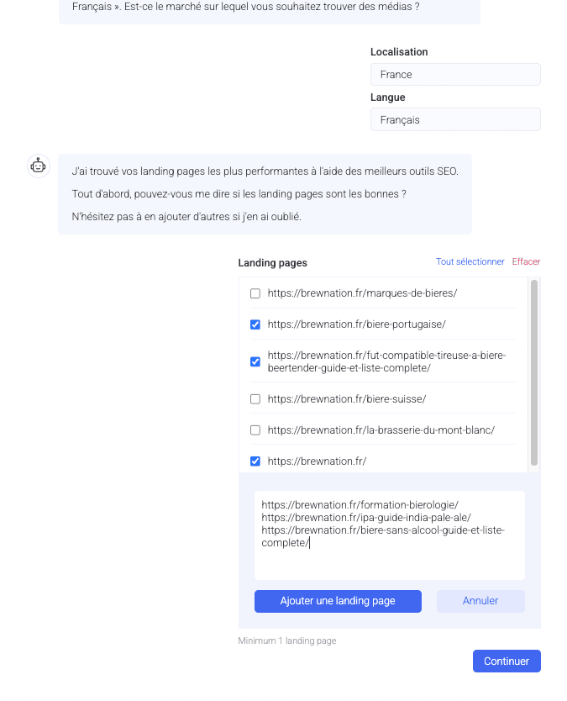Uncheck the biere-portugaise landing page checkbox
The width and height of the screenshot is (567, 701).
point(255,324)
